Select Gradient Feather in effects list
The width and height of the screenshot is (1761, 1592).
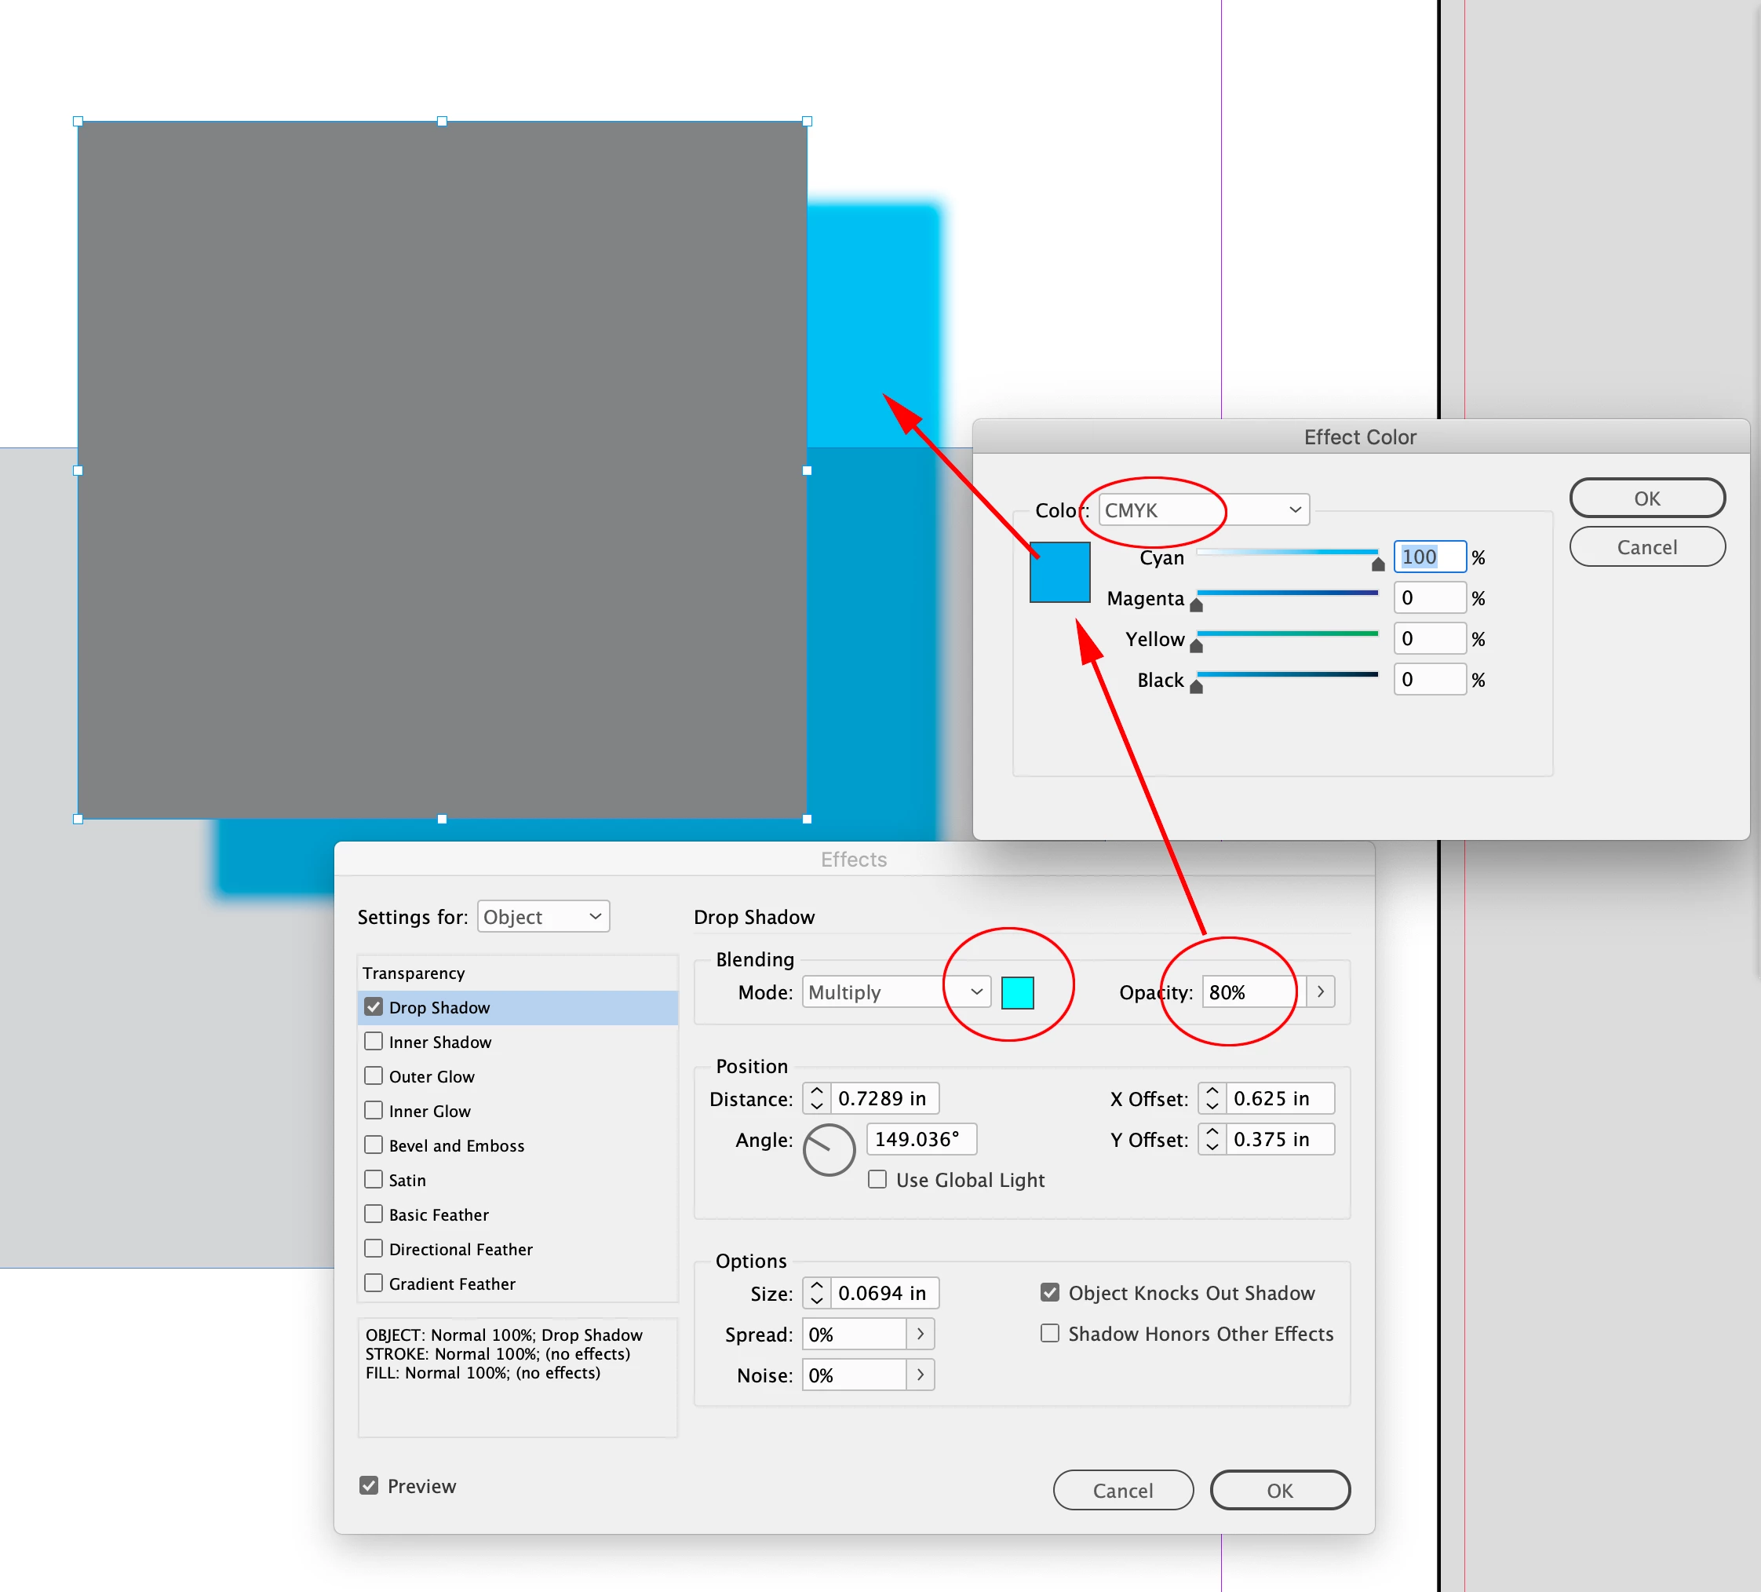[x=451, y=1283]
